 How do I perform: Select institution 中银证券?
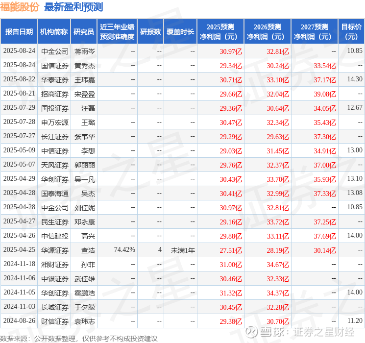click(55, 279)
